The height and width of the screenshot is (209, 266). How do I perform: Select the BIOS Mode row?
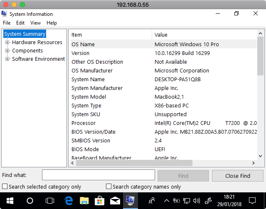pos(163,149)
